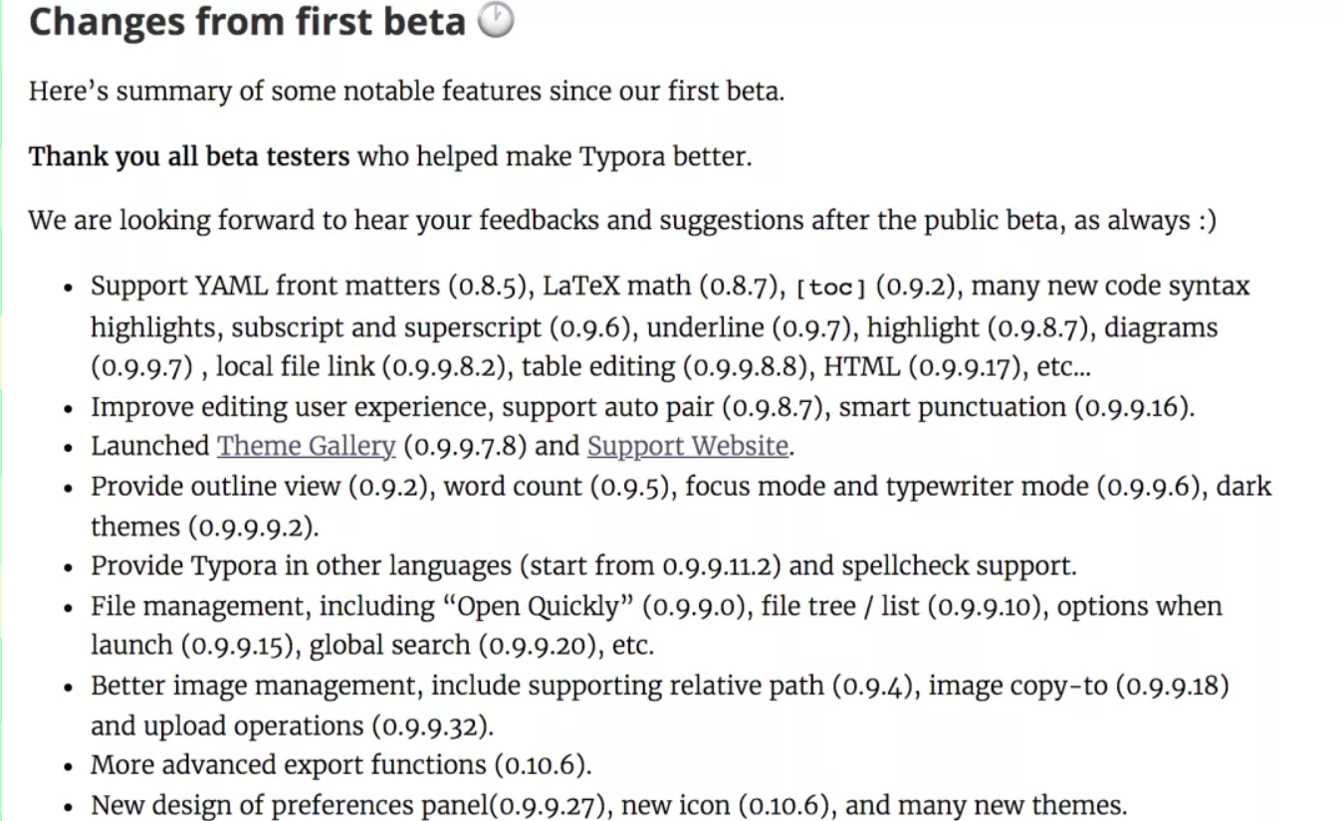Click the "File management" bullet text
This screenshot has height=821, width=1343.
pos(656,625)
